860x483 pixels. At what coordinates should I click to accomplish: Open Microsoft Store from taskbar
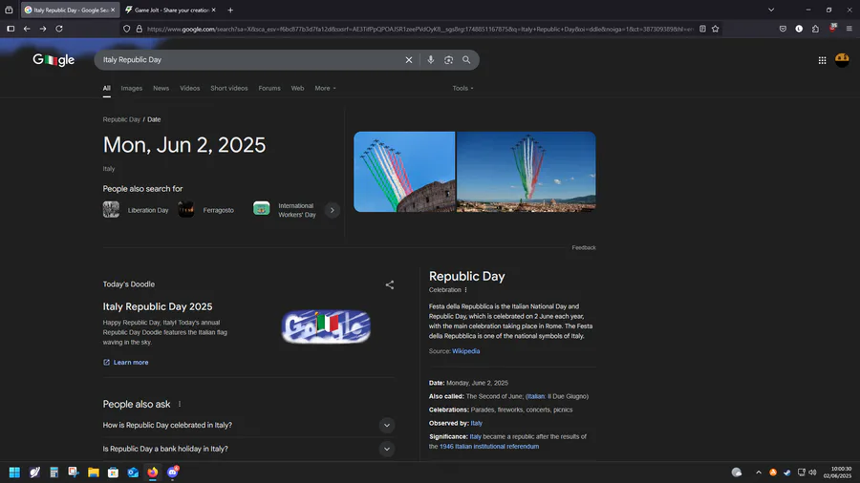click(x=113, y=472)
